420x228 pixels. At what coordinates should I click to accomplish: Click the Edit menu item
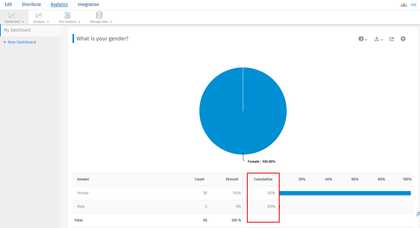pyautogui.click(x=8, y=4)
